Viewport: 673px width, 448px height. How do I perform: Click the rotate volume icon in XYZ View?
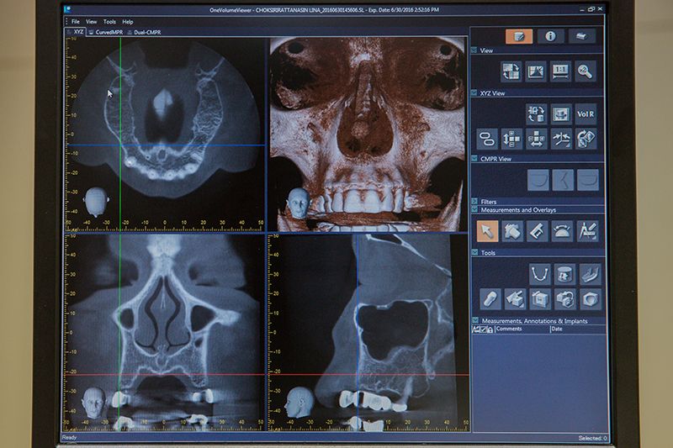coord(586,139)
